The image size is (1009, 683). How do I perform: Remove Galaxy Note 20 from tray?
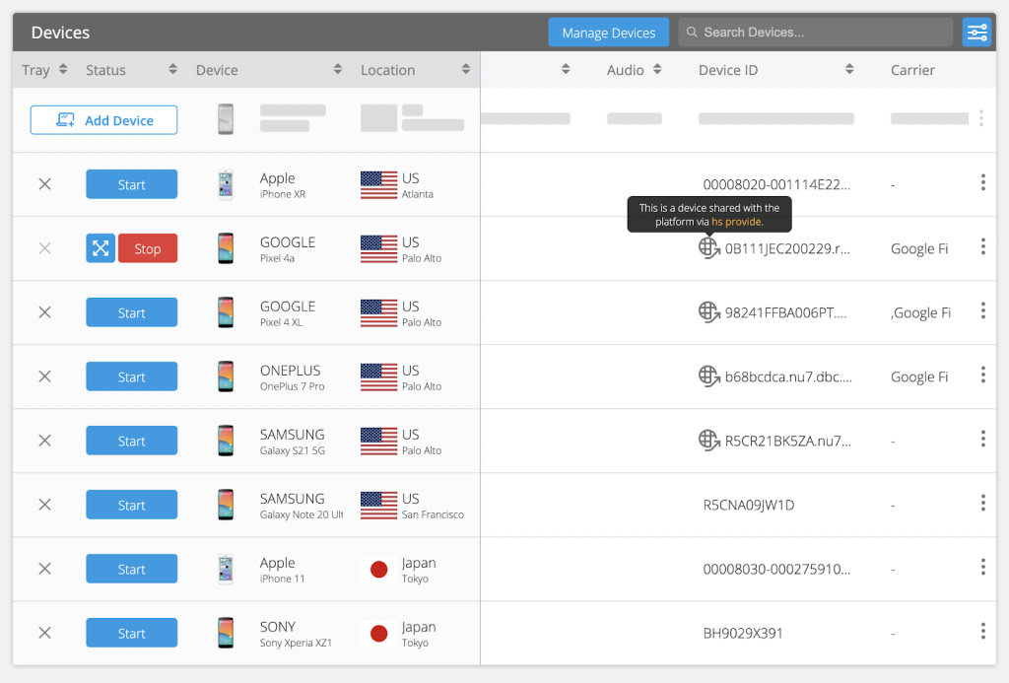[x=44, y=505]
